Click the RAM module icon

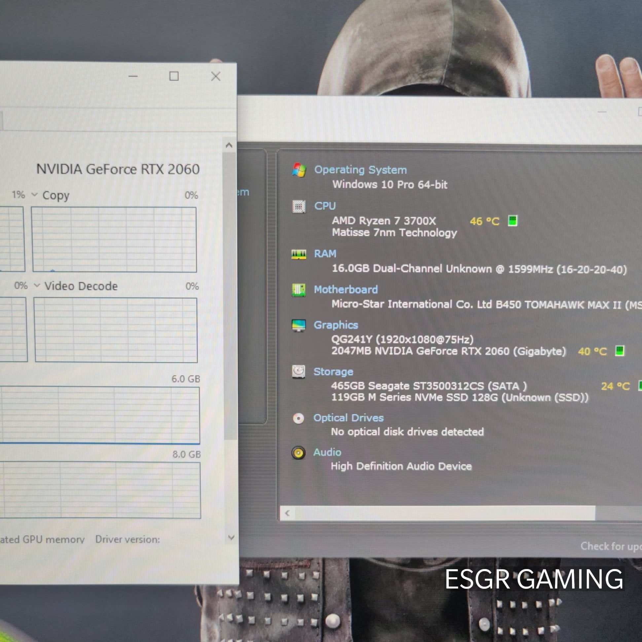coord(299,255)
